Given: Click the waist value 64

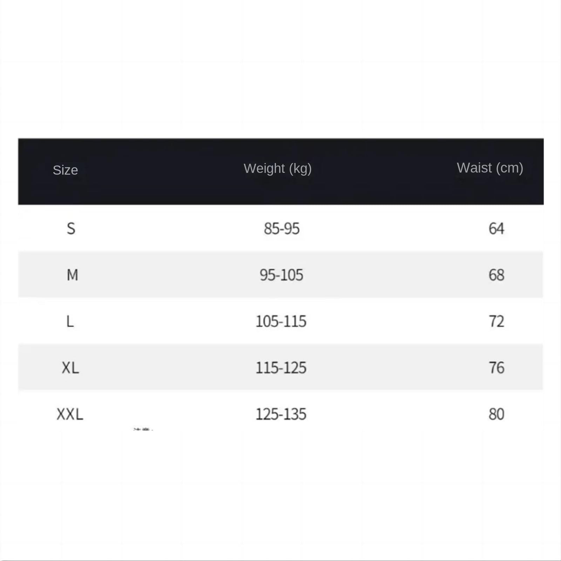Looking at the screenshot, I should (496, 229).
